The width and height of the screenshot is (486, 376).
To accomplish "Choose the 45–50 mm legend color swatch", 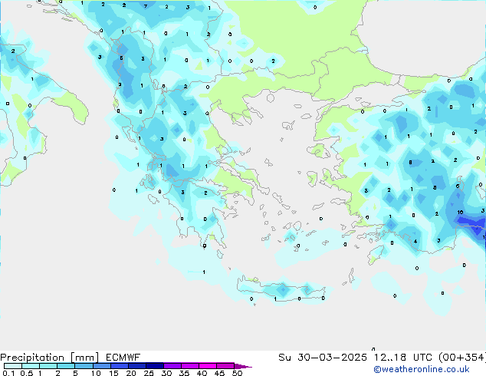I will click(x=225, y=366).
